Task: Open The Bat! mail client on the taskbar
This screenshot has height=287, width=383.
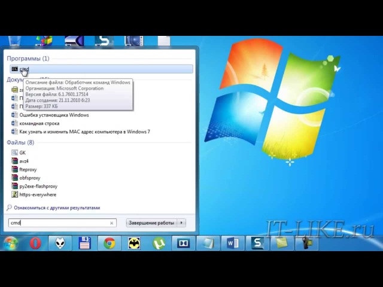Action: click(x=134, y=243)
